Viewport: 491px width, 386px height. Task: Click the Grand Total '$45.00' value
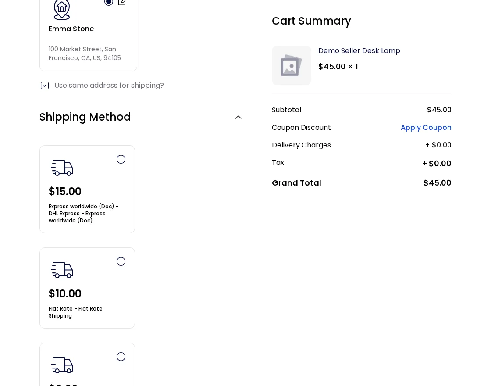(x=437, y=183)
